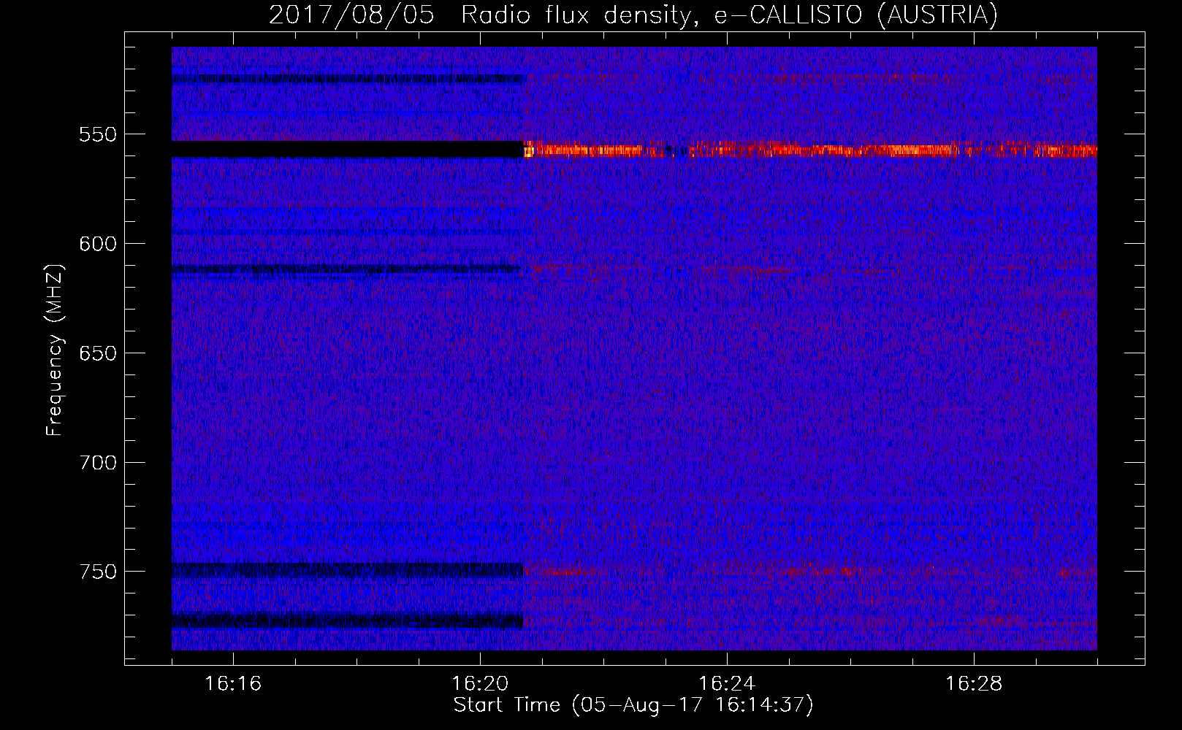This screenshot has height=730, width=1182.
Task: Click the 16:28 time tick label
Action: coord(974,683)
